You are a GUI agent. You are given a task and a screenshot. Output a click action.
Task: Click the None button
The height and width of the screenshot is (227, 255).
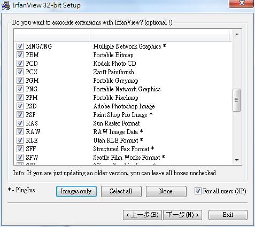166,191
